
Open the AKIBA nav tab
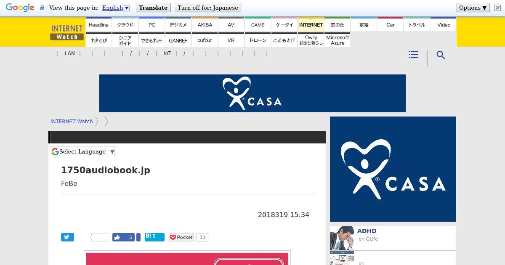(x=205, y=25)
